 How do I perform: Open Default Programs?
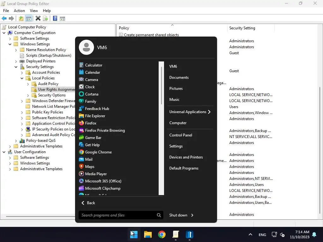tap(184, 168)
